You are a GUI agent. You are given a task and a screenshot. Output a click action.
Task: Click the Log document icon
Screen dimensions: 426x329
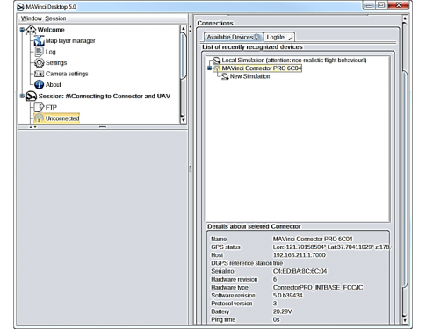tap(39, 52)
